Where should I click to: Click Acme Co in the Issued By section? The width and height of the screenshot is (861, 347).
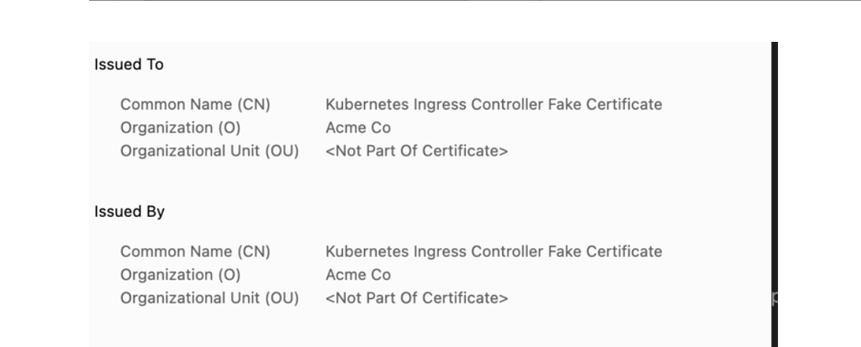tap(358, 275)
